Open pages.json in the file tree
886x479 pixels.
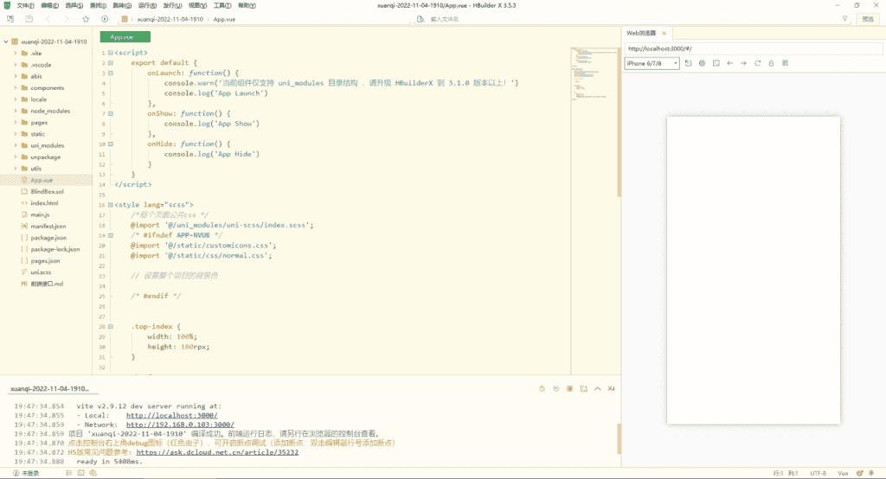pyautogui.click(x=45, y=261)
